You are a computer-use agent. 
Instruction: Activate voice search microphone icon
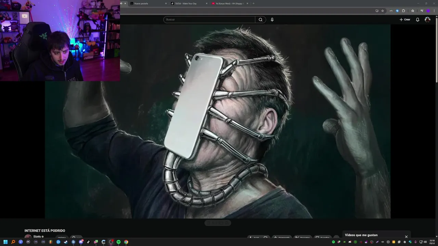point(272,19)
